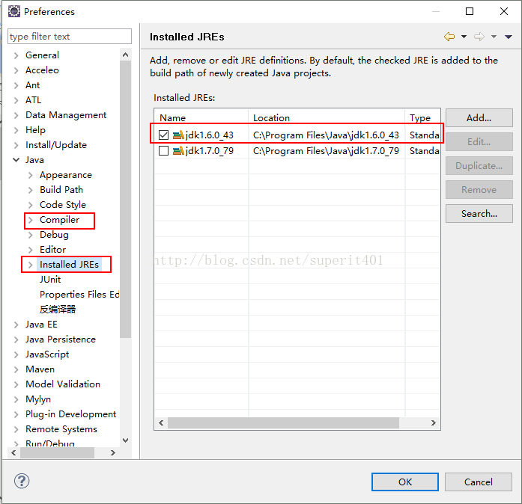The width and height of the screenshot is (522, 504).
Task: Expand the Help tree node
Action: click(x=16, y=130)
